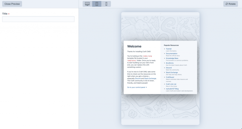Open the #craftcms resource link
The width and height of the screenshot is (242, 129).
pyautogui.click(x=170, y=63)
